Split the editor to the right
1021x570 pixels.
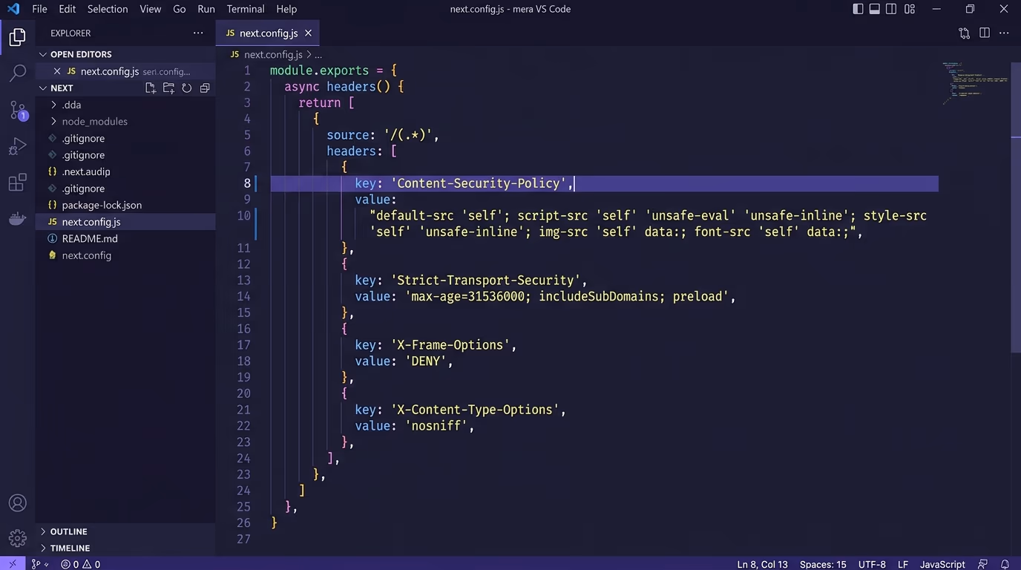point(985,33)
